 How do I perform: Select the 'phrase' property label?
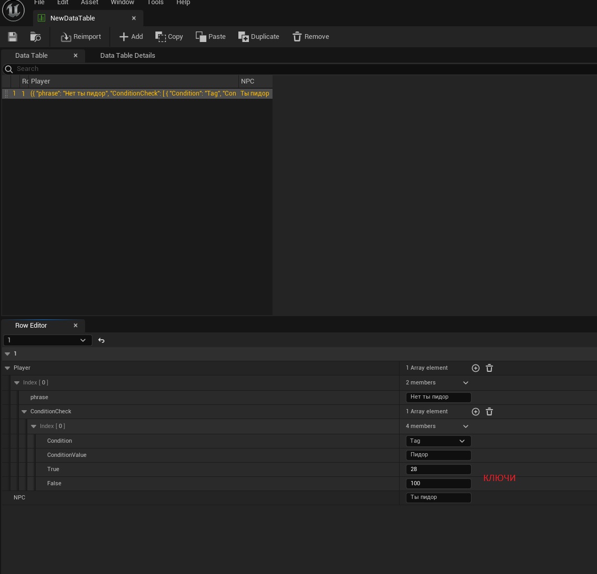pyautogui.click(x=39, y=397)
